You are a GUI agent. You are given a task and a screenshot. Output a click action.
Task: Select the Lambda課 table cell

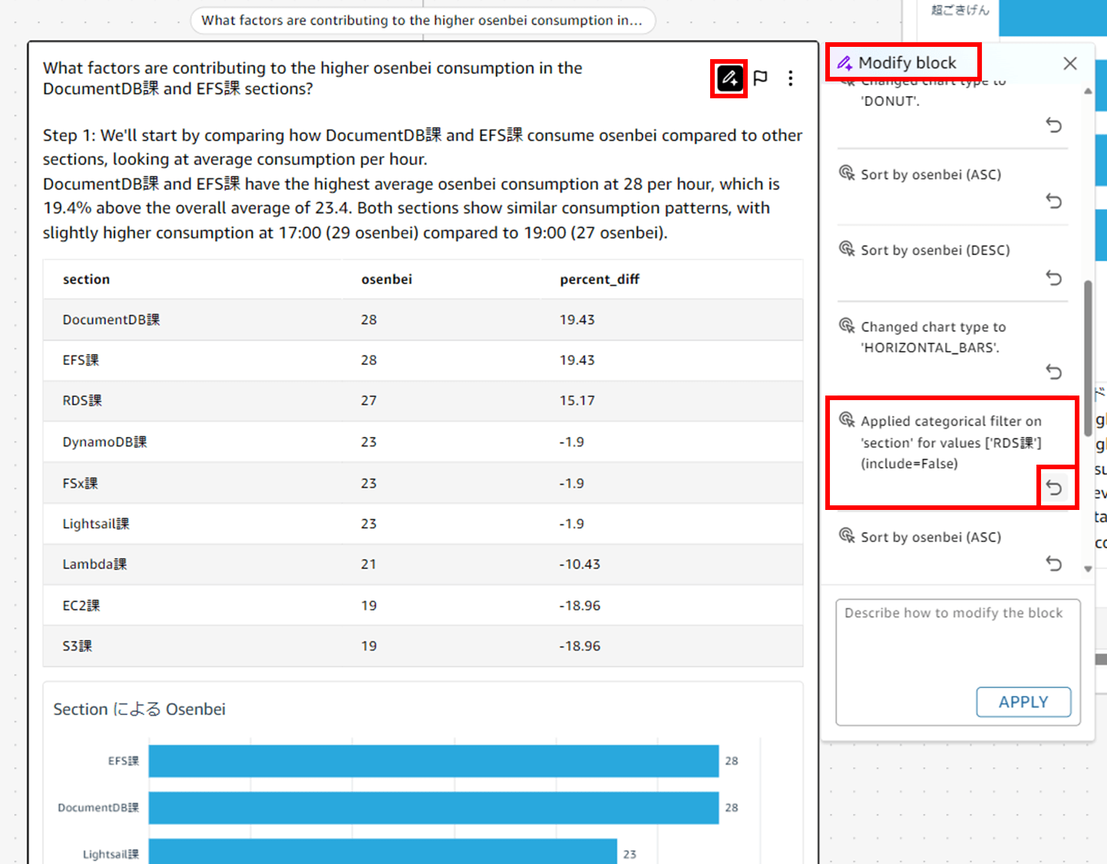(94, 564)
